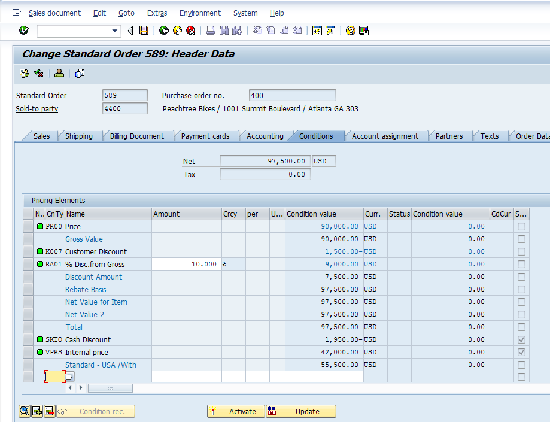This screenshot has width=550, height=422.
Task: Switch to the Shipping tab
Action: click(x=79, y=136)
